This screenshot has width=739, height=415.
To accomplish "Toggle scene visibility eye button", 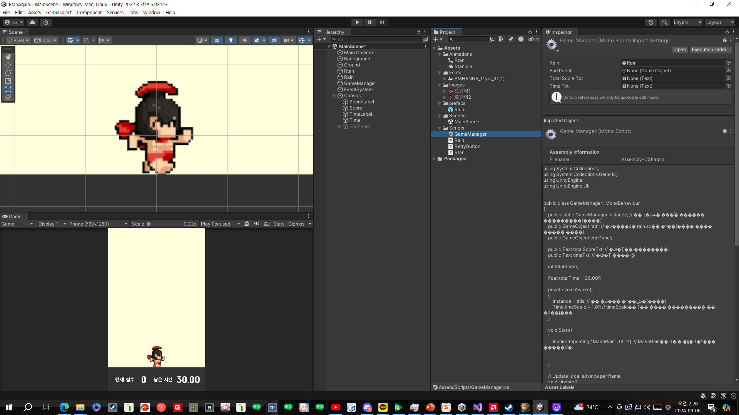I will tap(274, 40).
